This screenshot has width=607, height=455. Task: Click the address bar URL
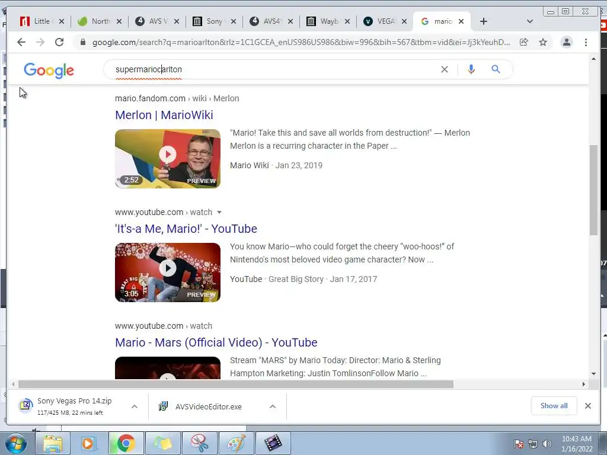[301, 42]
